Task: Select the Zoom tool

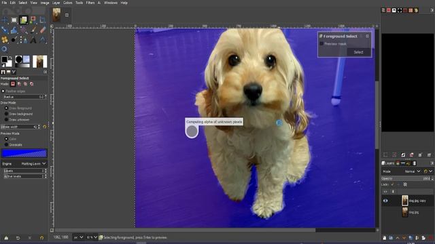Action: coord(5,49)
